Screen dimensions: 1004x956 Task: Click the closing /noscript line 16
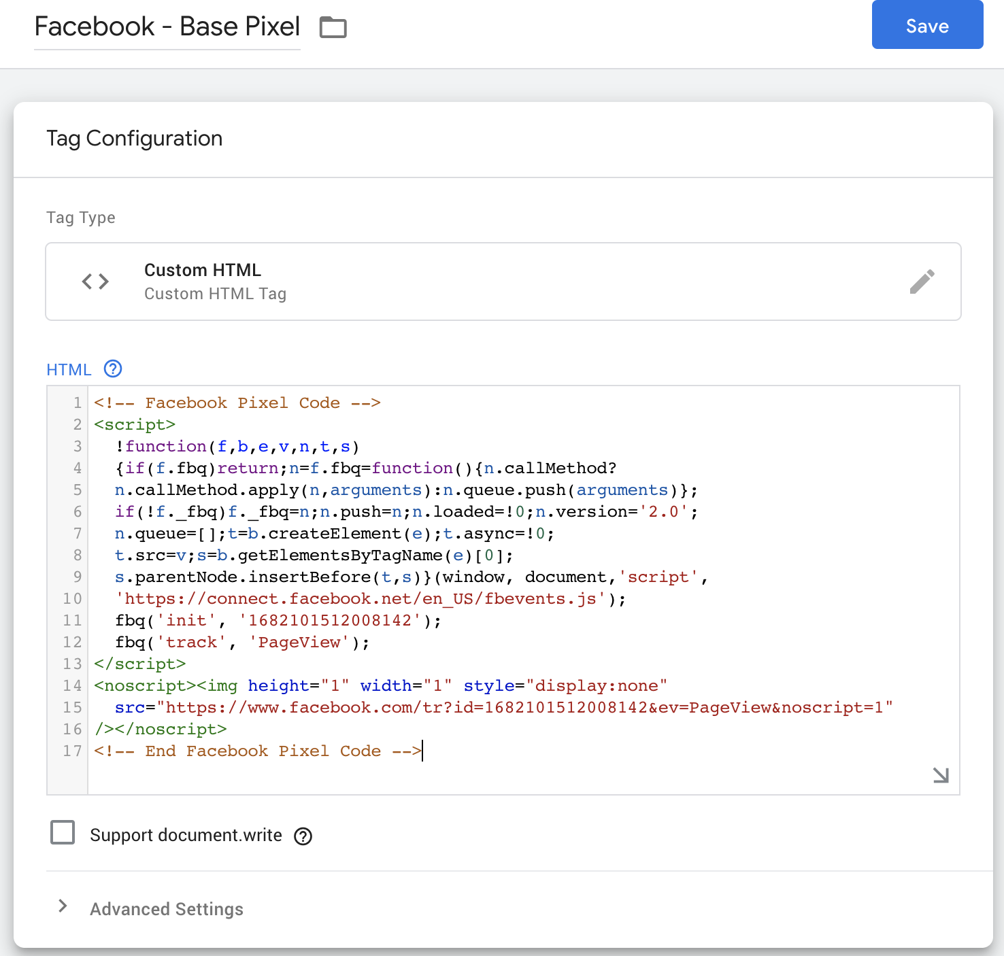pos(161,729)
